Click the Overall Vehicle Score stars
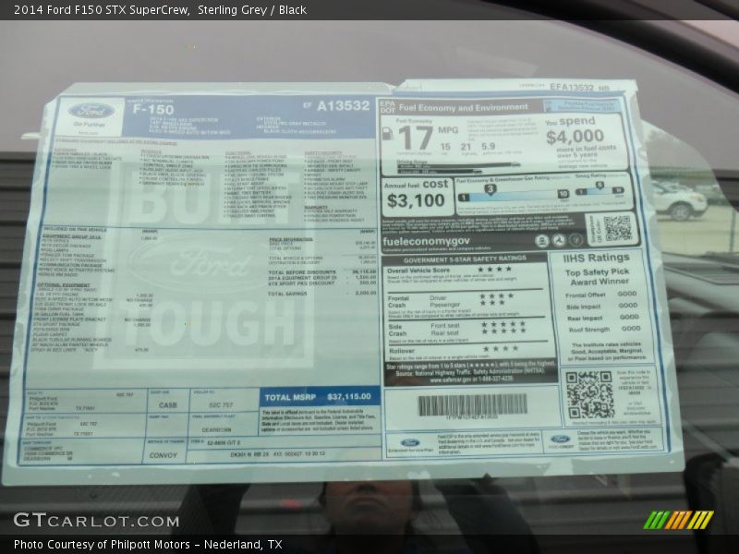The image size is (739, 554). pos(494,269)
